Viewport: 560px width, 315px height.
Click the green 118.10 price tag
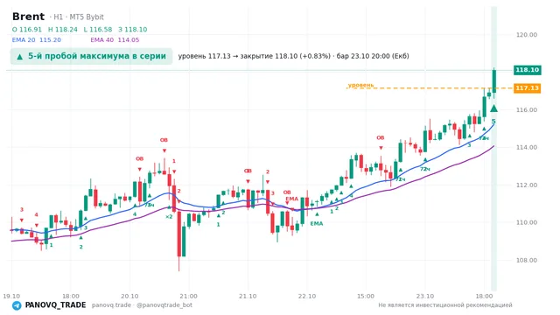pyautogui.click(x=527, y=70)
